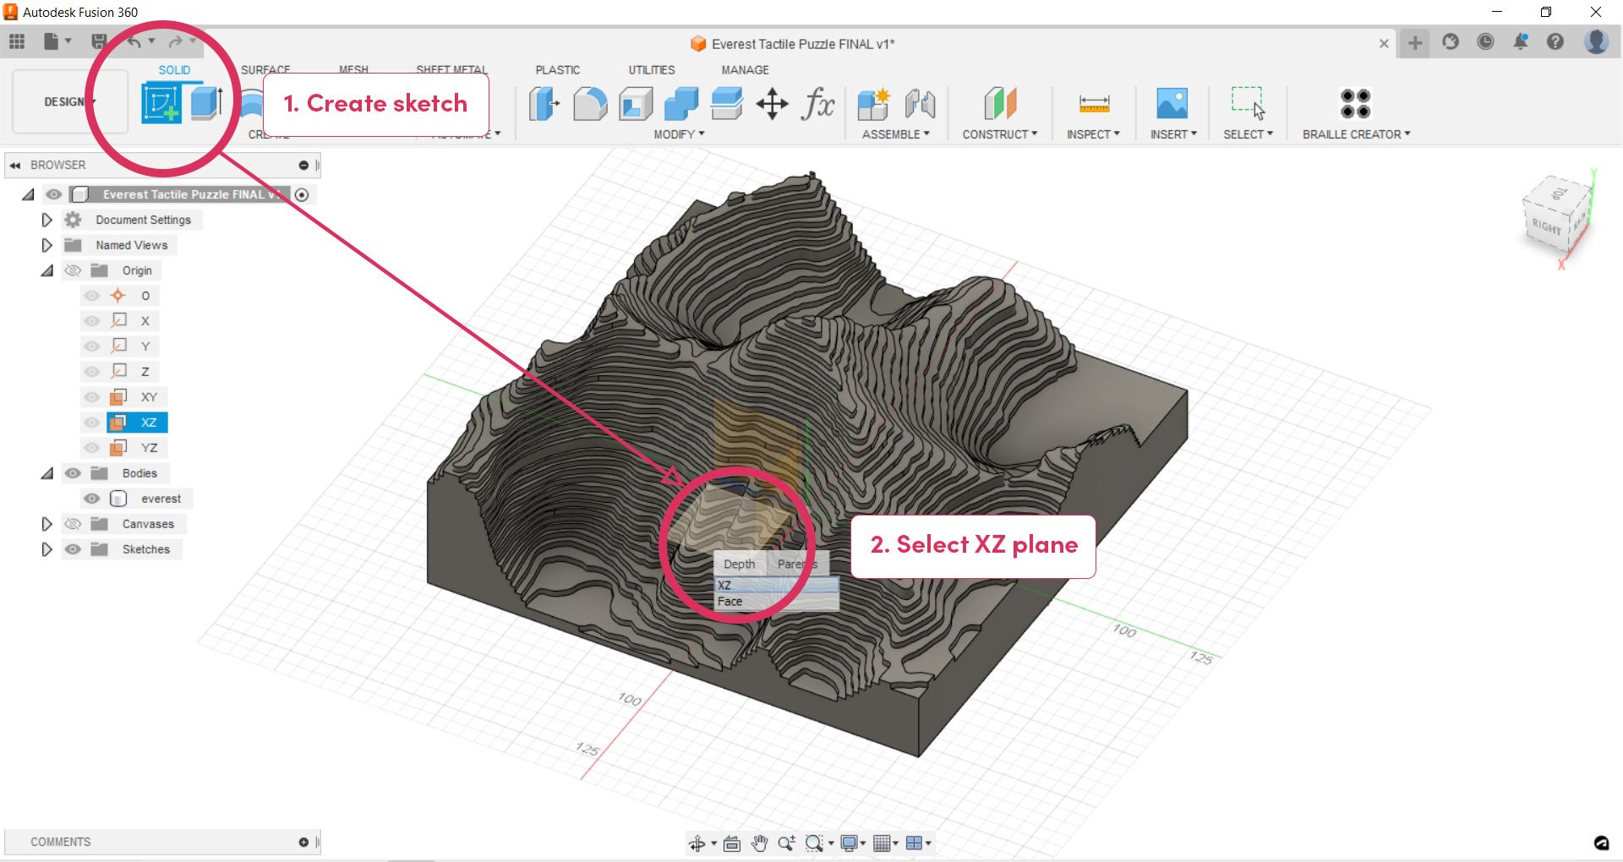
Task: Open the DESIGN workspace dropdown
Action: [x=70, y=101]
